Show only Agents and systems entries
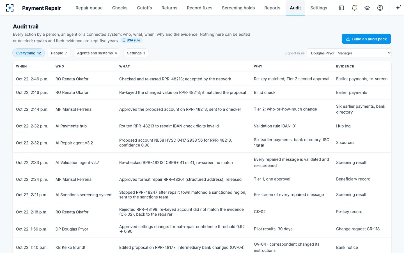 (97, 53)
